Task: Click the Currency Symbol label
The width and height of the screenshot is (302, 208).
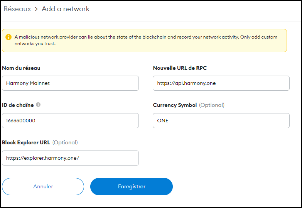Action: tap(175, 105)
